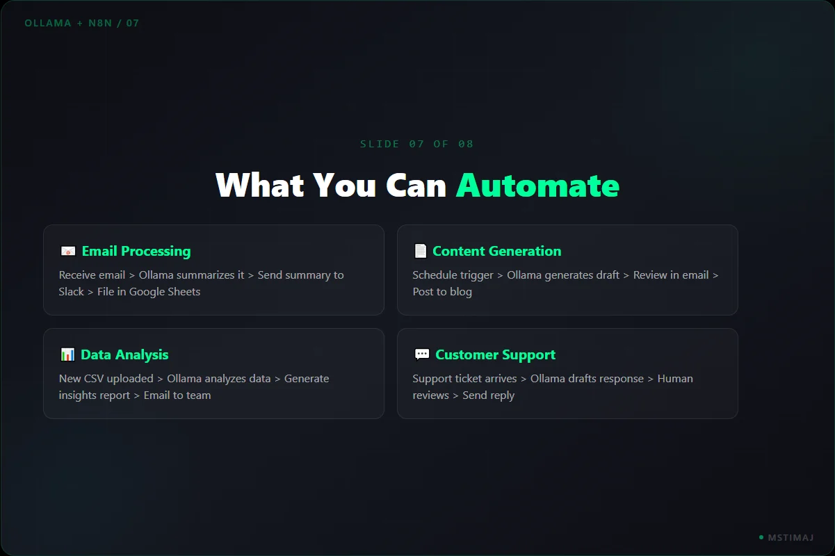
Task: Click the Customer Support workflow description text
Action: 553,386
